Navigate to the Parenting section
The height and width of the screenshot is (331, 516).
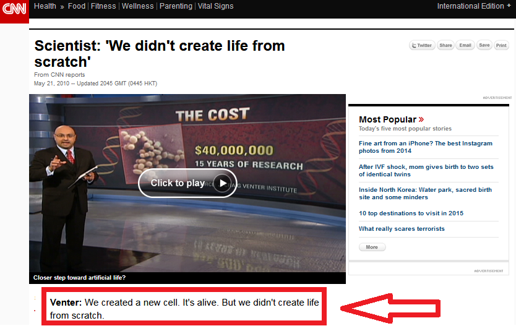pyautogui.click(x=176, y=6)
